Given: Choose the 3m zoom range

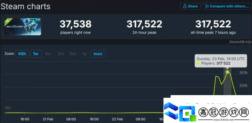Looking at the screenshot, I should 60,54.
